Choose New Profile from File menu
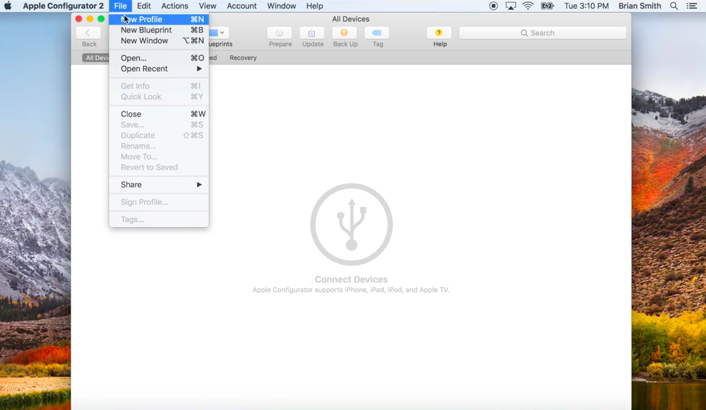This screenshot has width=706, height=410. click(x=159, y=19)
